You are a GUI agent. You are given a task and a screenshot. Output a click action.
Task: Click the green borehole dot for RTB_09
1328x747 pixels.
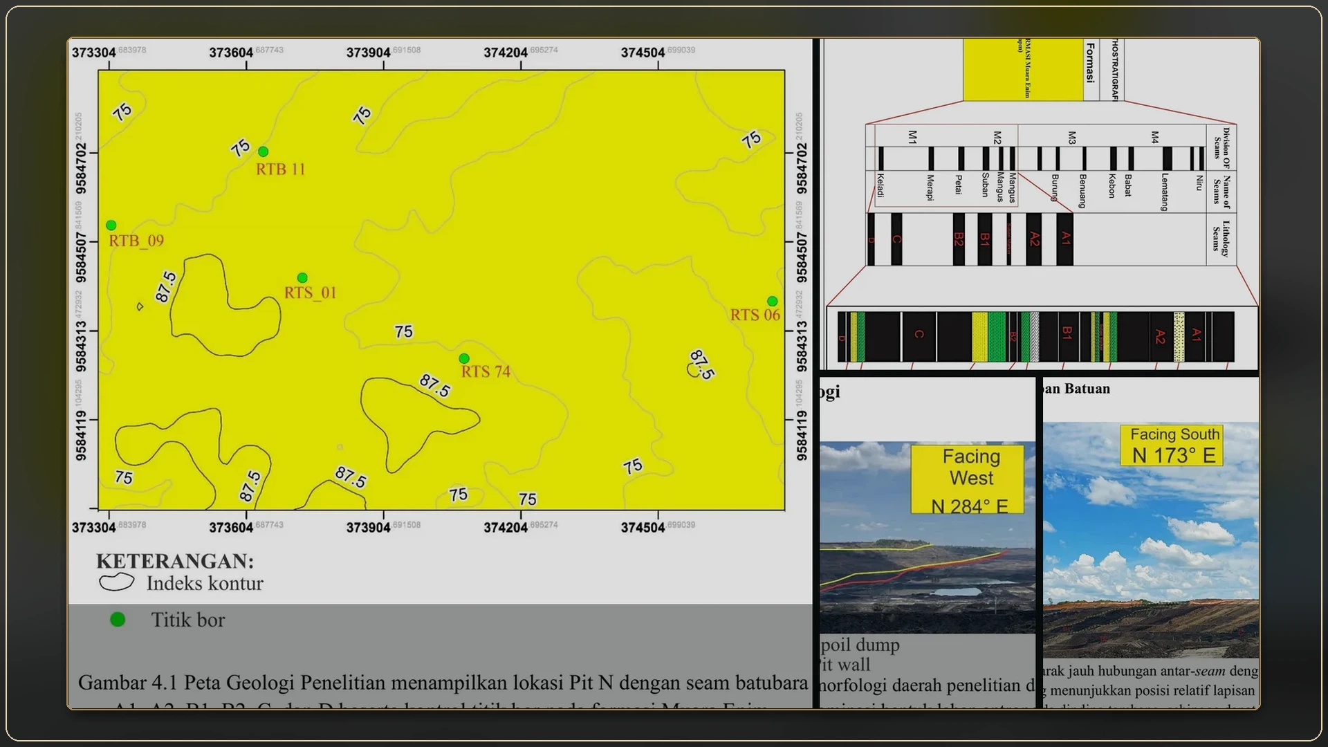pyautogui.click(x=111, y=225)
